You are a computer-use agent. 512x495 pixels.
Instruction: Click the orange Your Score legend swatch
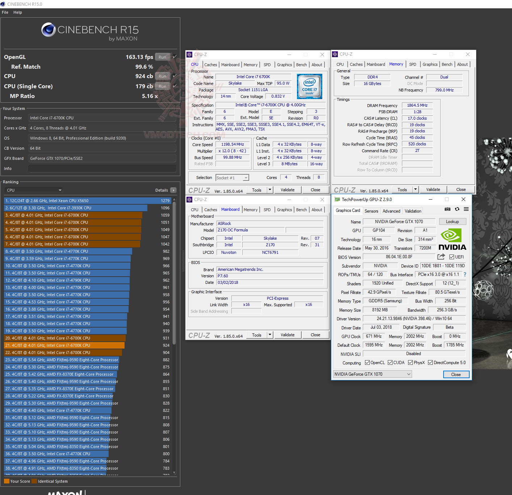(x=7, y=481)
